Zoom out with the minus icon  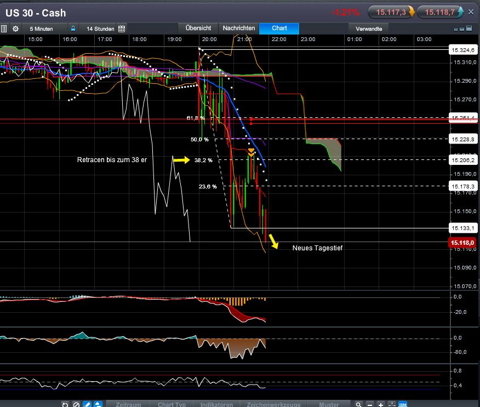pos(370,404)
